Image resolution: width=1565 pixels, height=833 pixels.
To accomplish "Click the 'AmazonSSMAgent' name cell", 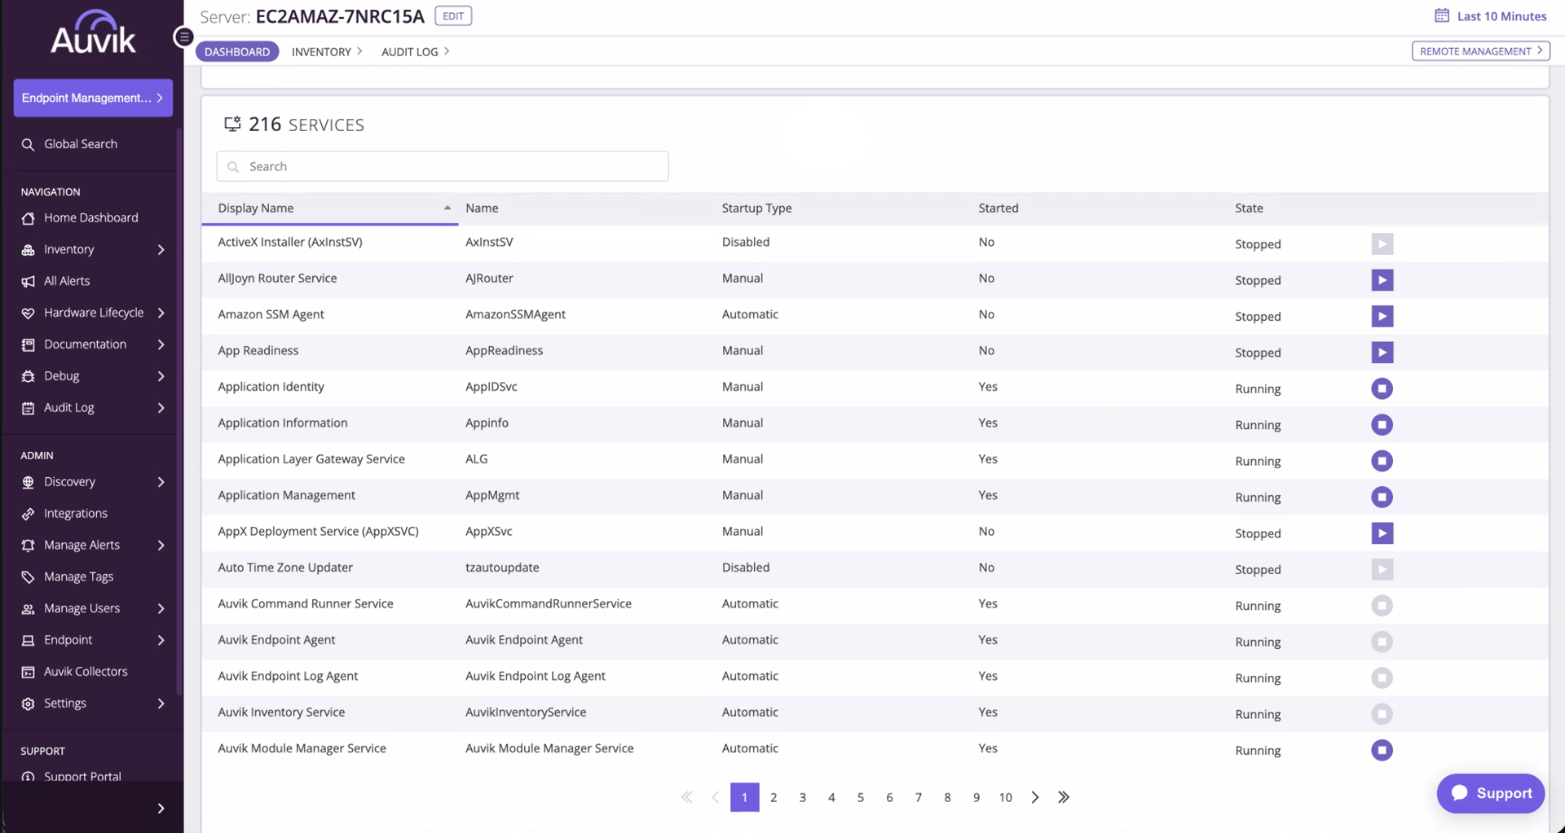I will tap(515, 314).
